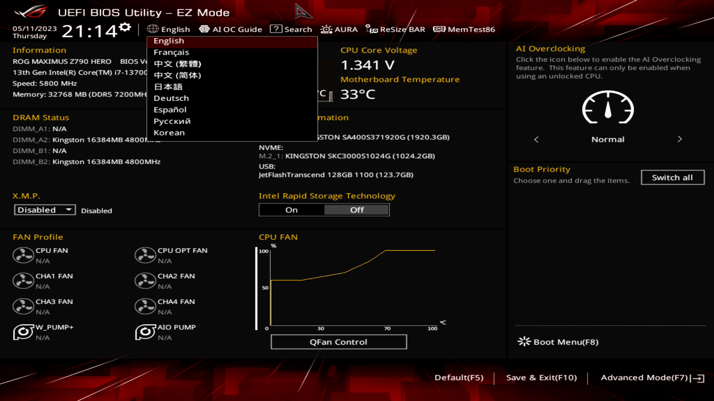714x401 pixels.
Task: Toggle Intel Rapid Storage Technology Off
Action: click(x=357, y=209)
